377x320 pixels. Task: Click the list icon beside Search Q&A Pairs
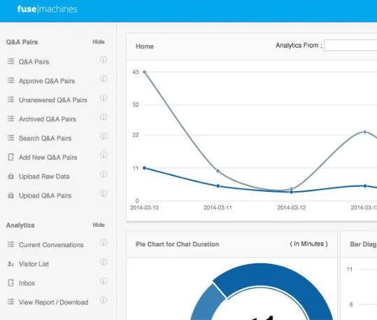pyautogui.click(x=10, y=138)
